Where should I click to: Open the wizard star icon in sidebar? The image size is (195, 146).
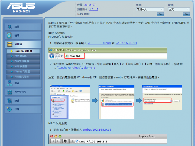coord(10,27)
